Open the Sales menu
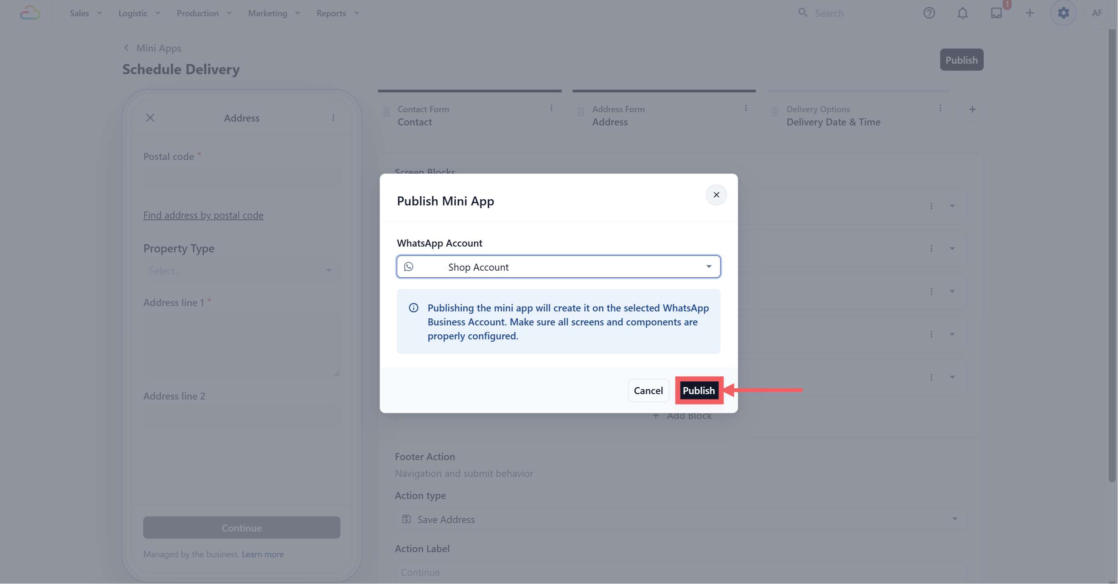This screenshot has height=584, width=1118. [86, 13]
